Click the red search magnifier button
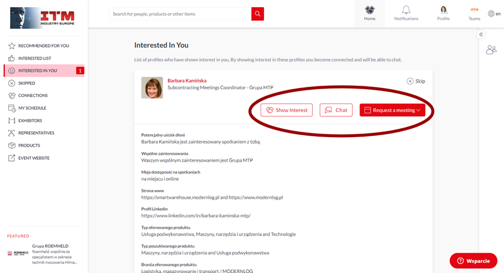The height and width of the screenshot is (273, 504). 257,14
